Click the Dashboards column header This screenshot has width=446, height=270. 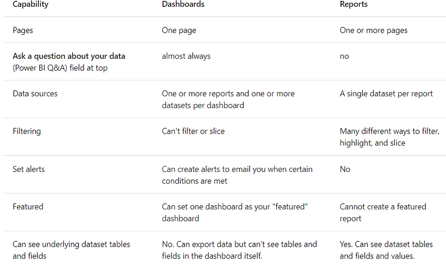183,4
